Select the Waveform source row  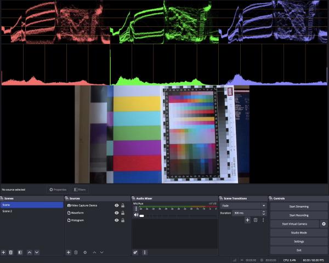(x=97, y=213)
